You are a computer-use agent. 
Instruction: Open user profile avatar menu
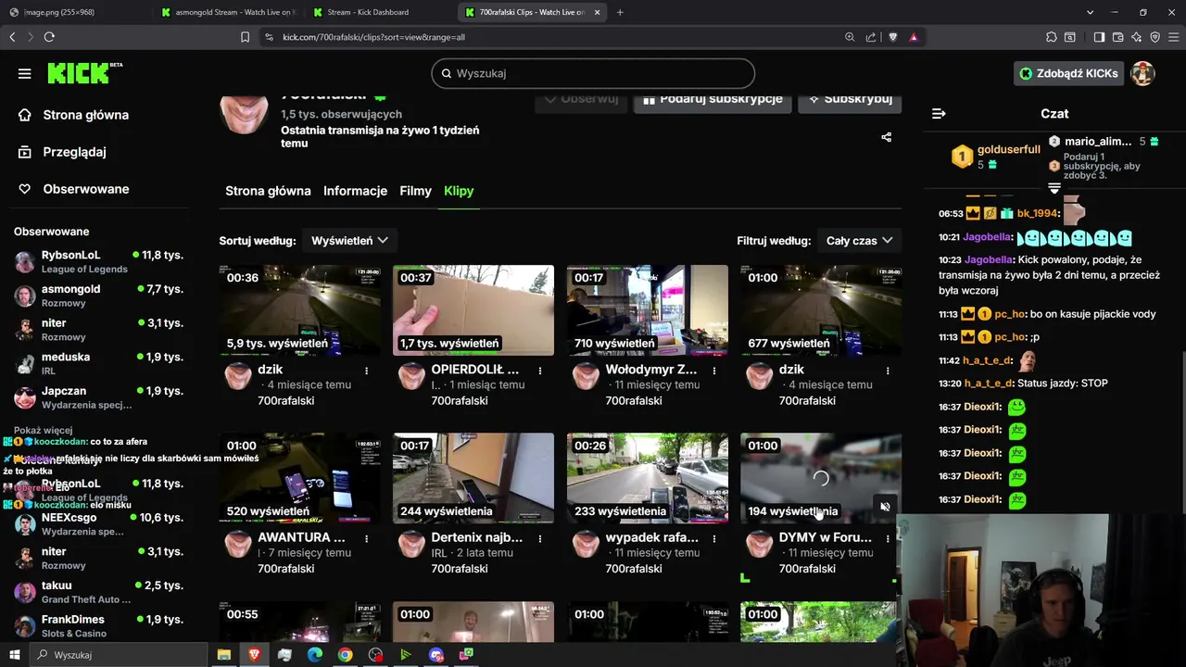[1142, 73]
